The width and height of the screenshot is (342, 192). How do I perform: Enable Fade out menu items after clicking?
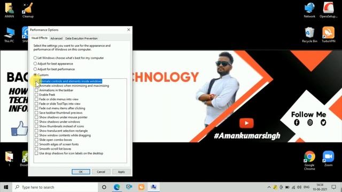(36, 108)
